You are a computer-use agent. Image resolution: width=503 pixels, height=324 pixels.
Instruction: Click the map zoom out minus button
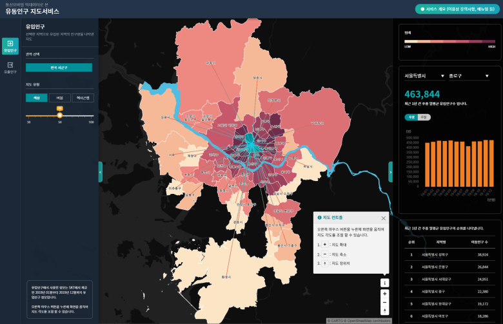pyautogui.click(x=385, y=301)
